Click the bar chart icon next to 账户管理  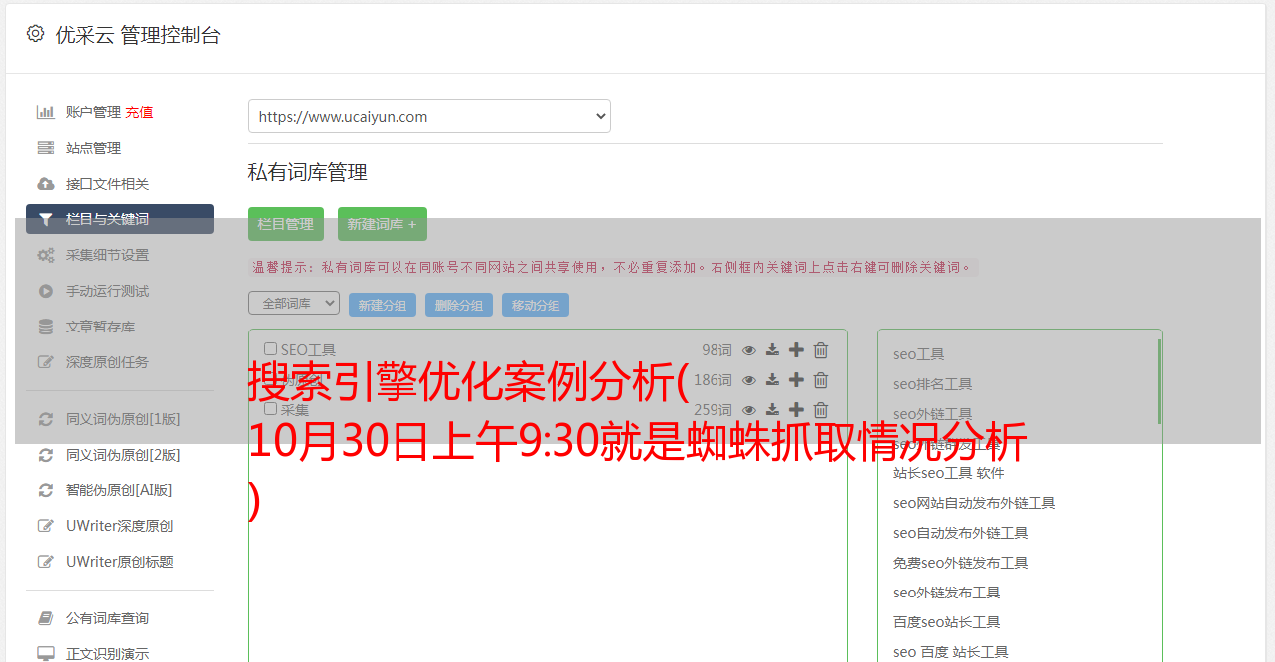tap(46, 112)
